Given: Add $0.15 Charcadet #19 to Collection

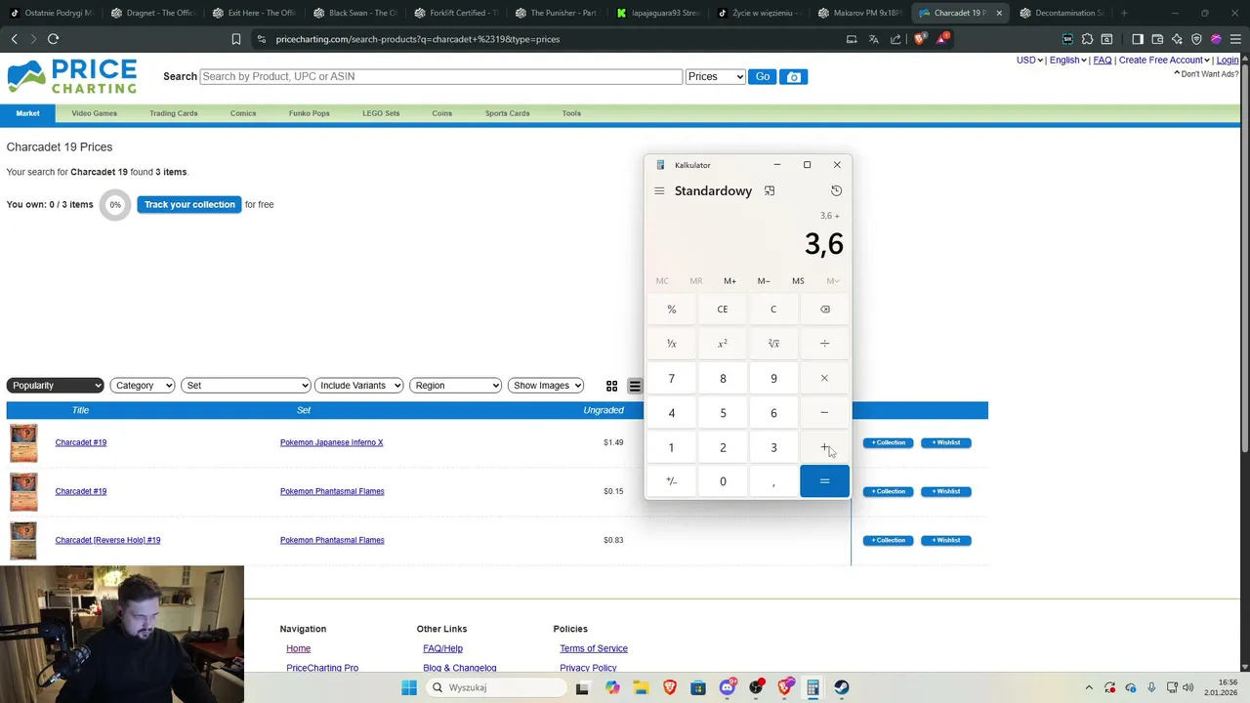Looking at the screenshot, I should (x=889, y=491).
